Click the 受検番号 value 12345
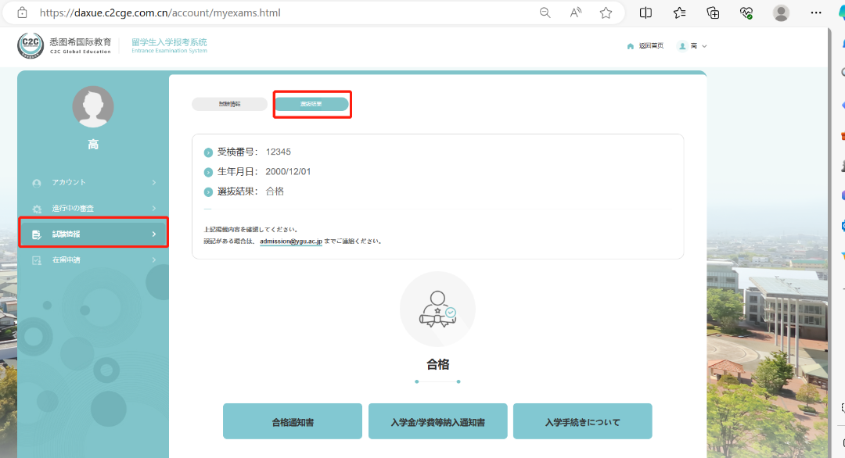The width and height of the screenshot is (845, 458). click(278, 152)
